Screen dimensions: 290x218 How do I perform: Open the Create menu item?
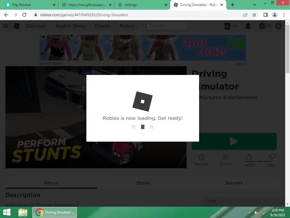click(102, 26)
